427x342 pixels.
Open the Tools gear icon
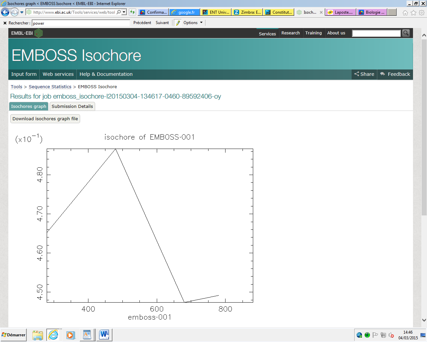tap(422, 13)
